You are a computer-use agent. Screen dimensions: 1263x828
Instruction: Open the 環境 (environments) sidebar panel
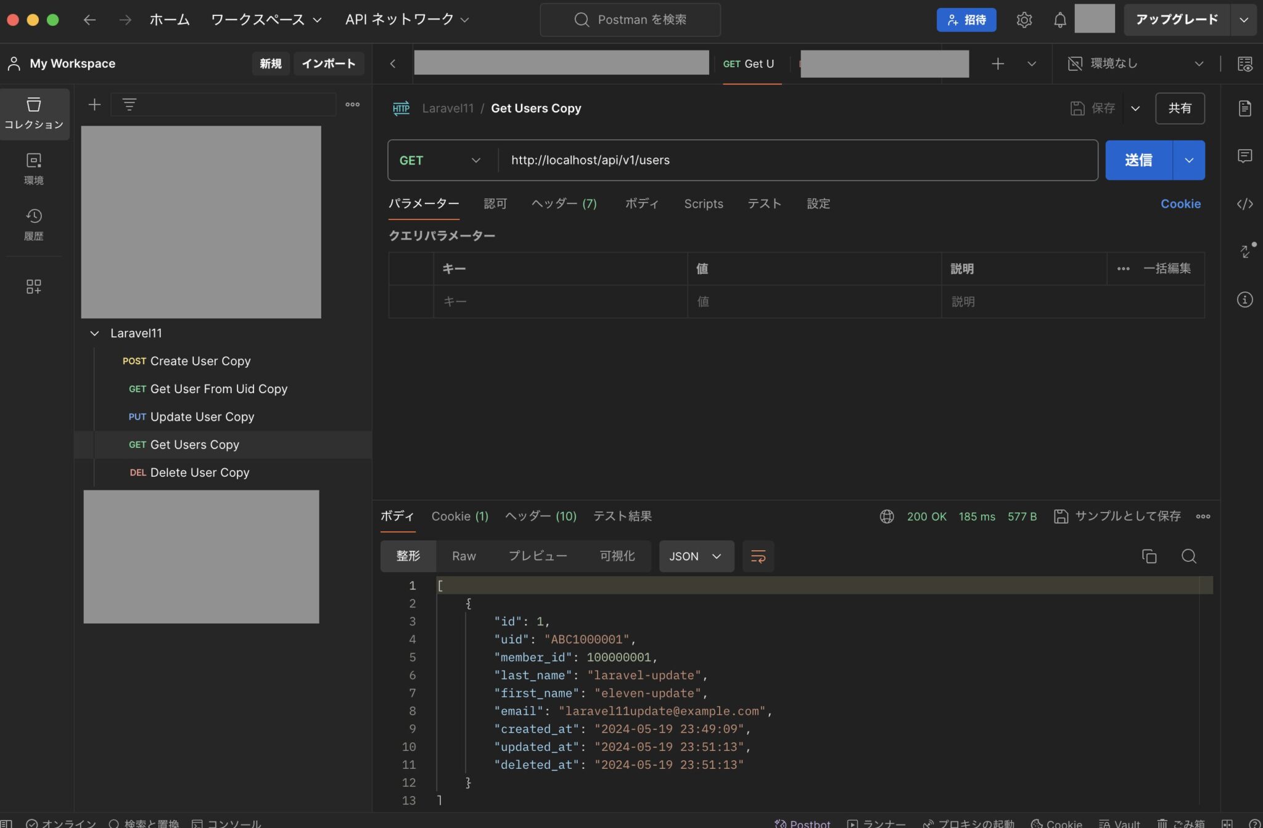pyautogui.click(x=34, y=168)
